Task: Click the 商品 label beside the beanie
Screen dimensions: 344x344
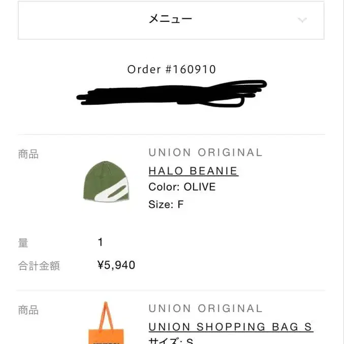Action: [28, 154]
